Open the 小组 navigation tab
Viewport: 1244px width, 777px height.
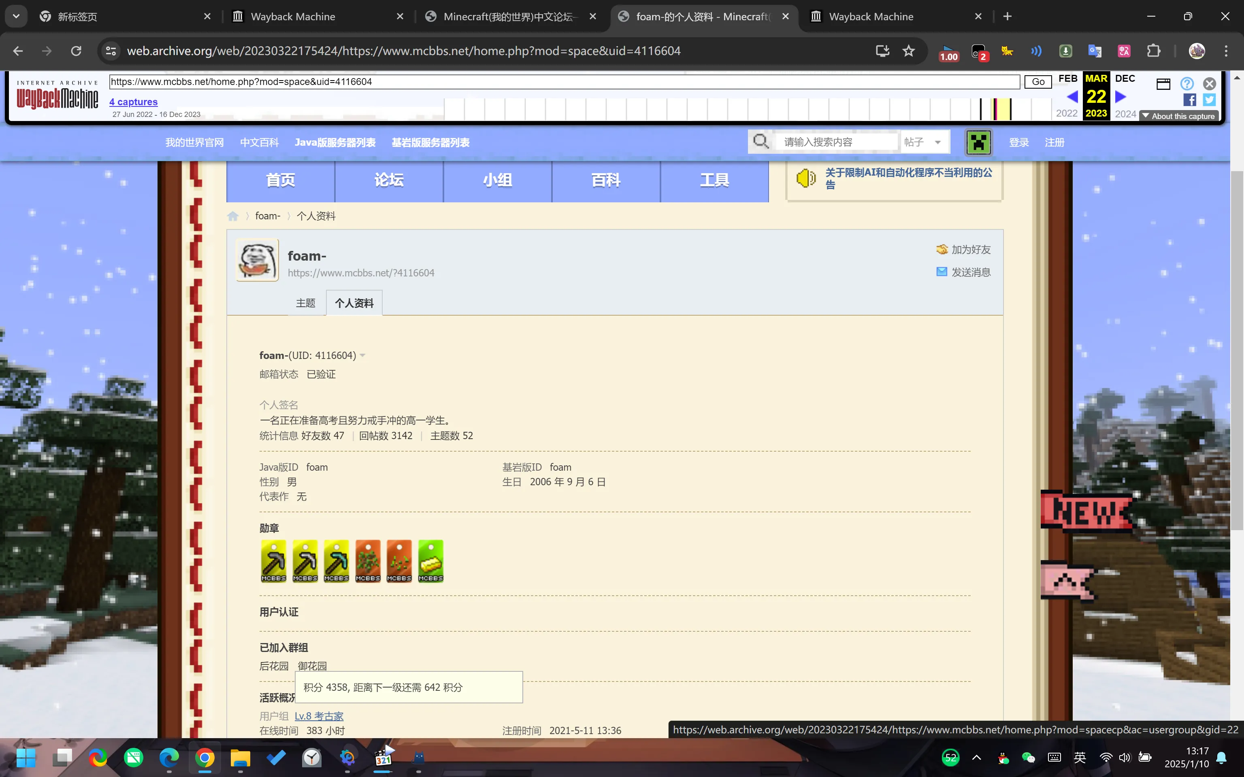498,180
